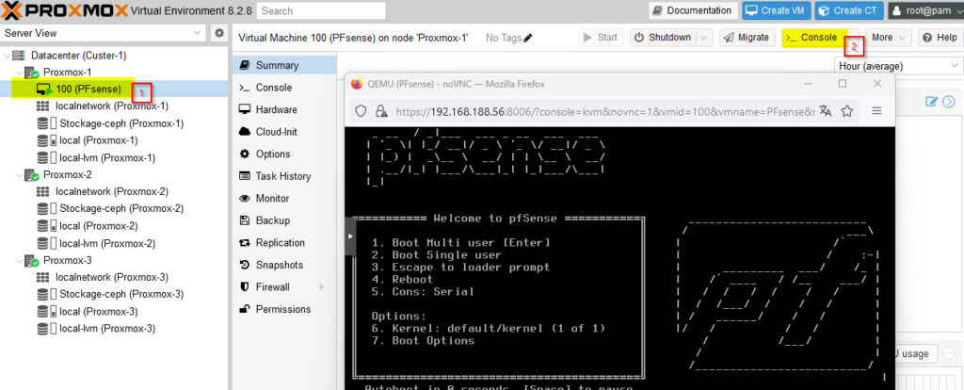Maximize the noVNC Firefox window
Screen dimensions: 964x390
(x=843, y=84)
